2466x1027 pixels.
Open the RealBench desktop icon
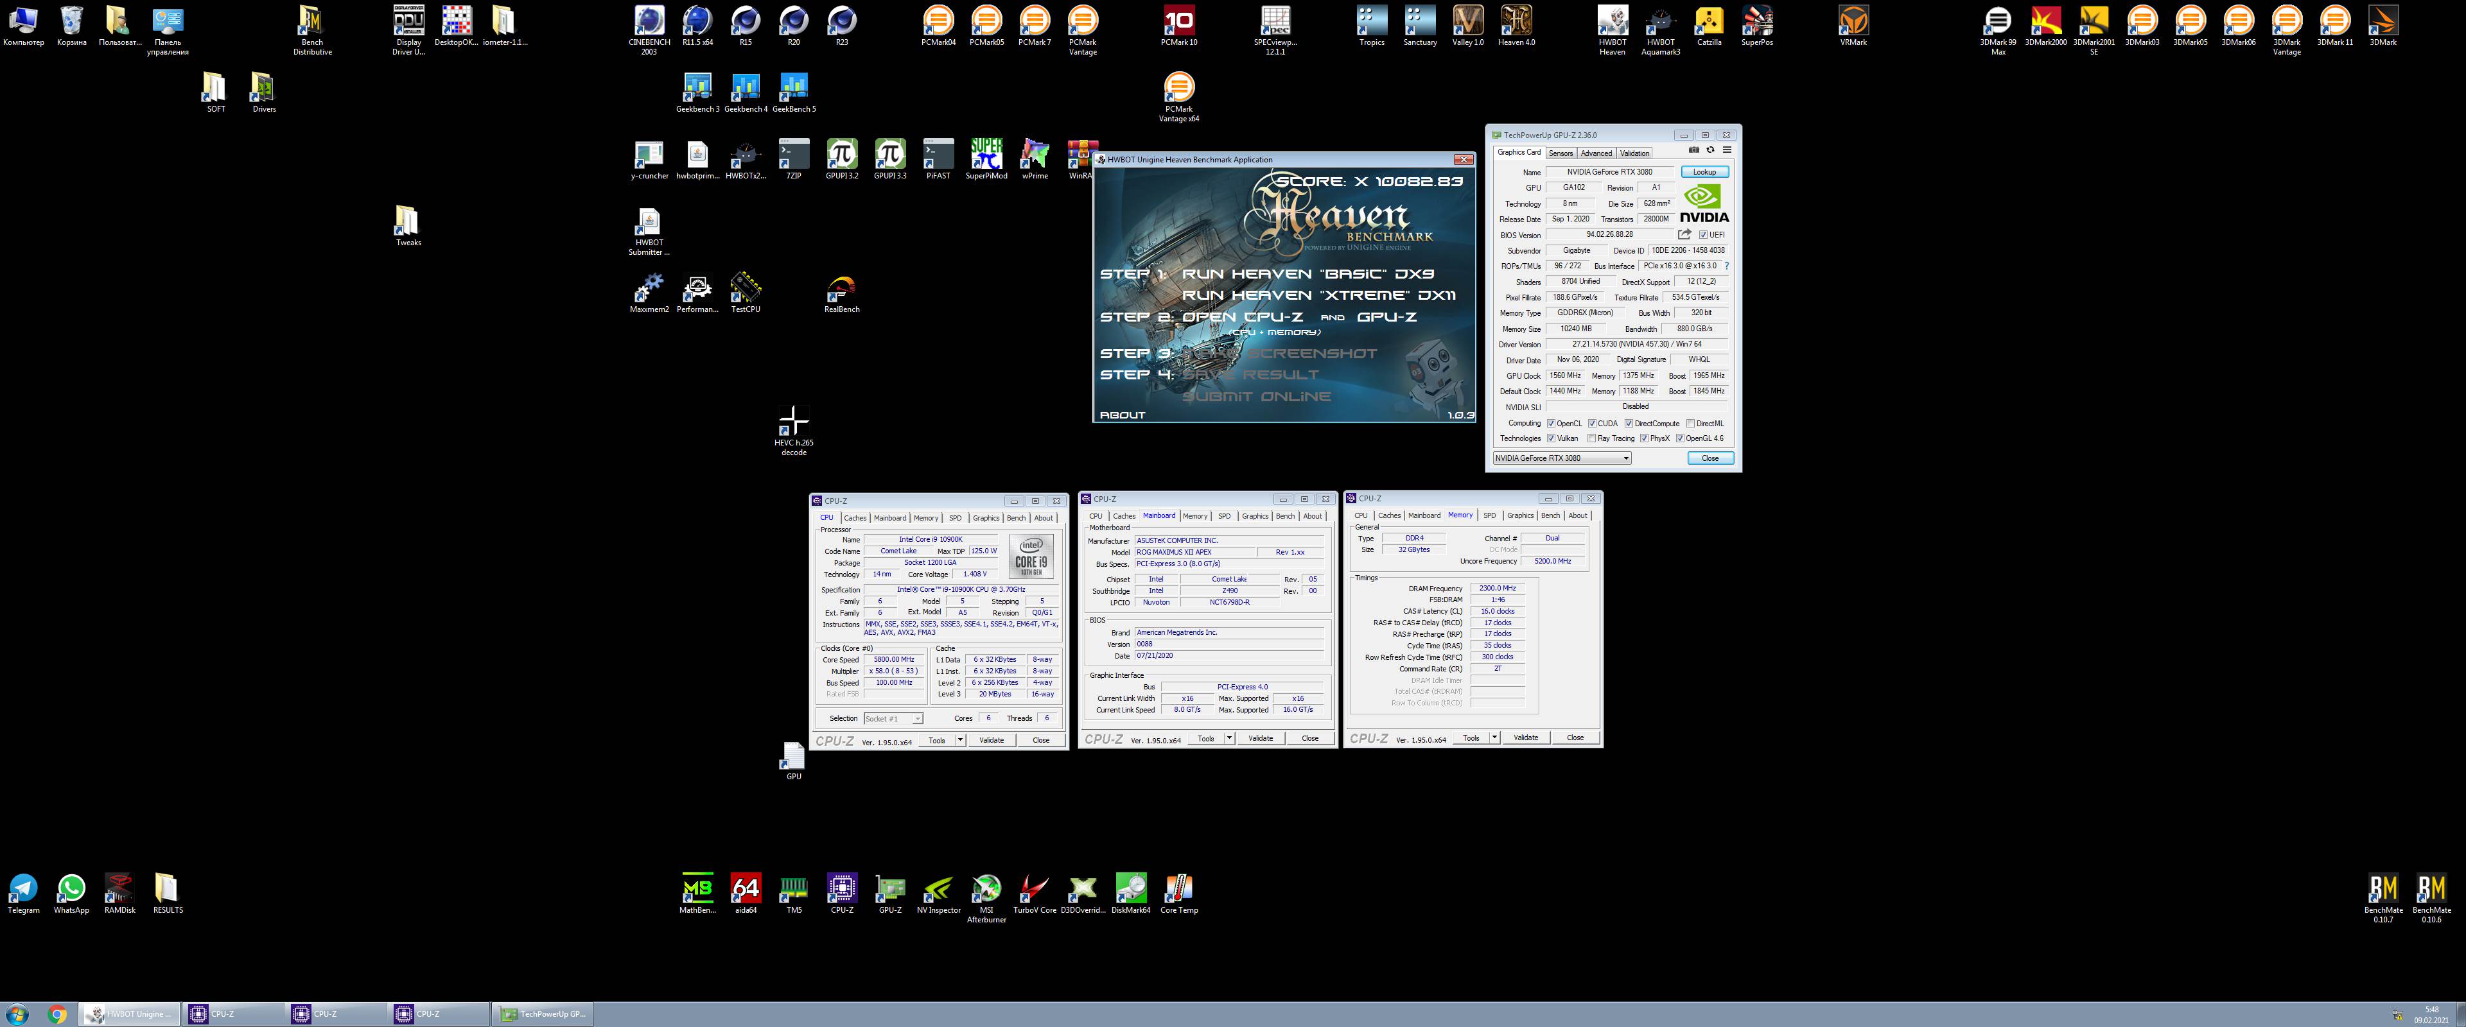click(x=841, y=293)
